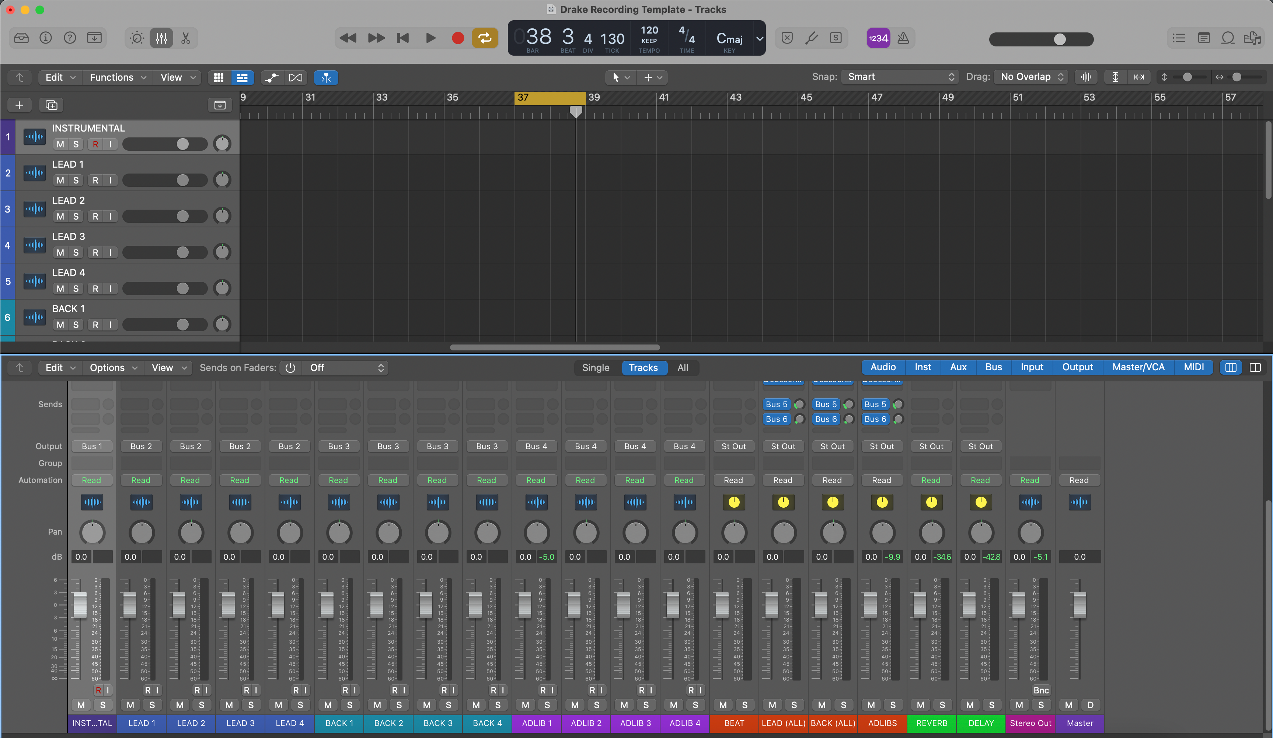Mute the LEAD 2 track header
The image size is (1273, 738).
click(60, 216)
